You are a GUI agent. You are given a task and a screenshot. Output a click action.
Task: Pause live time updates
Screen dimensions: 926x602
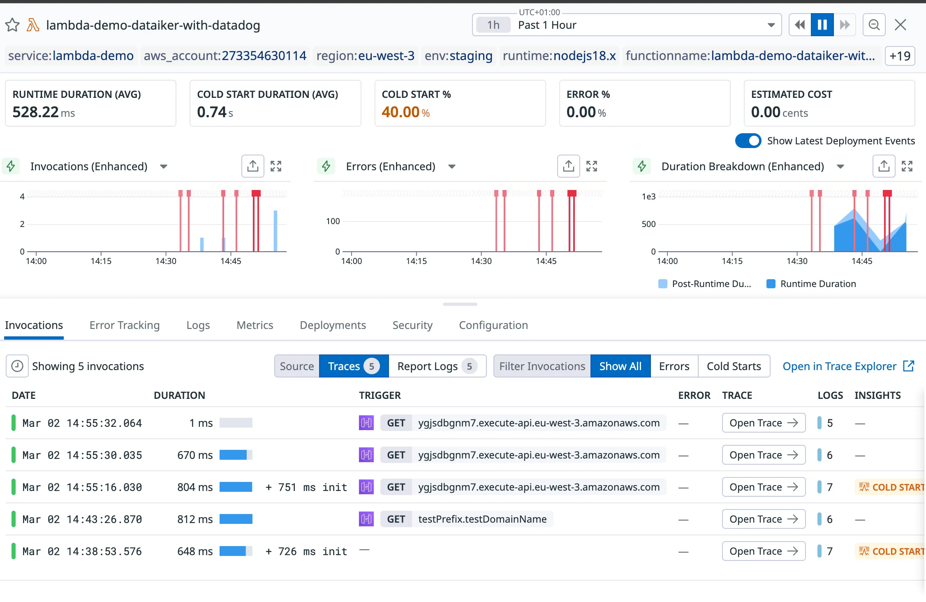[822, 25]
